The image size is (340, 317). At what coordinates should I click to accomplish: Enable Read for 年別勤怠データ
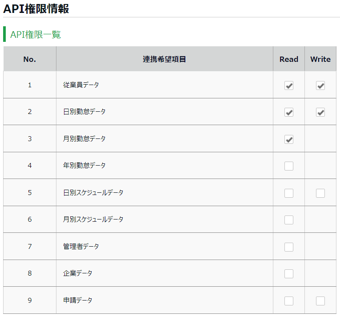coord(289,166)
